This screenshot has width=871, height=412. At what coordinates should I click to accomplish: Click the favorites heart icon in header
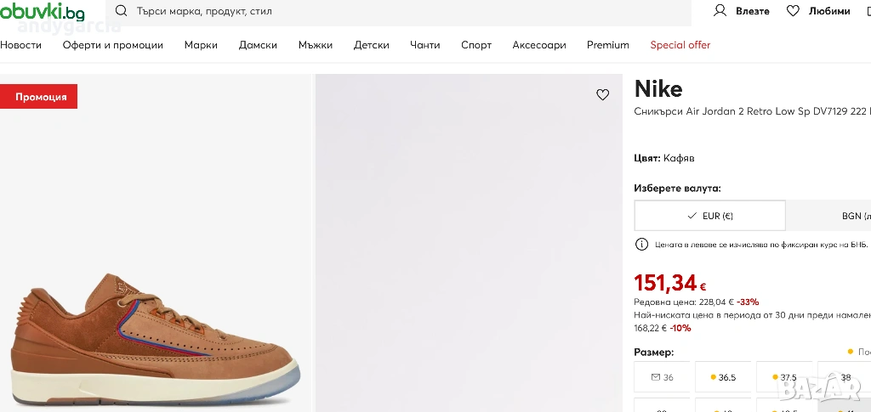coord(793,11)
